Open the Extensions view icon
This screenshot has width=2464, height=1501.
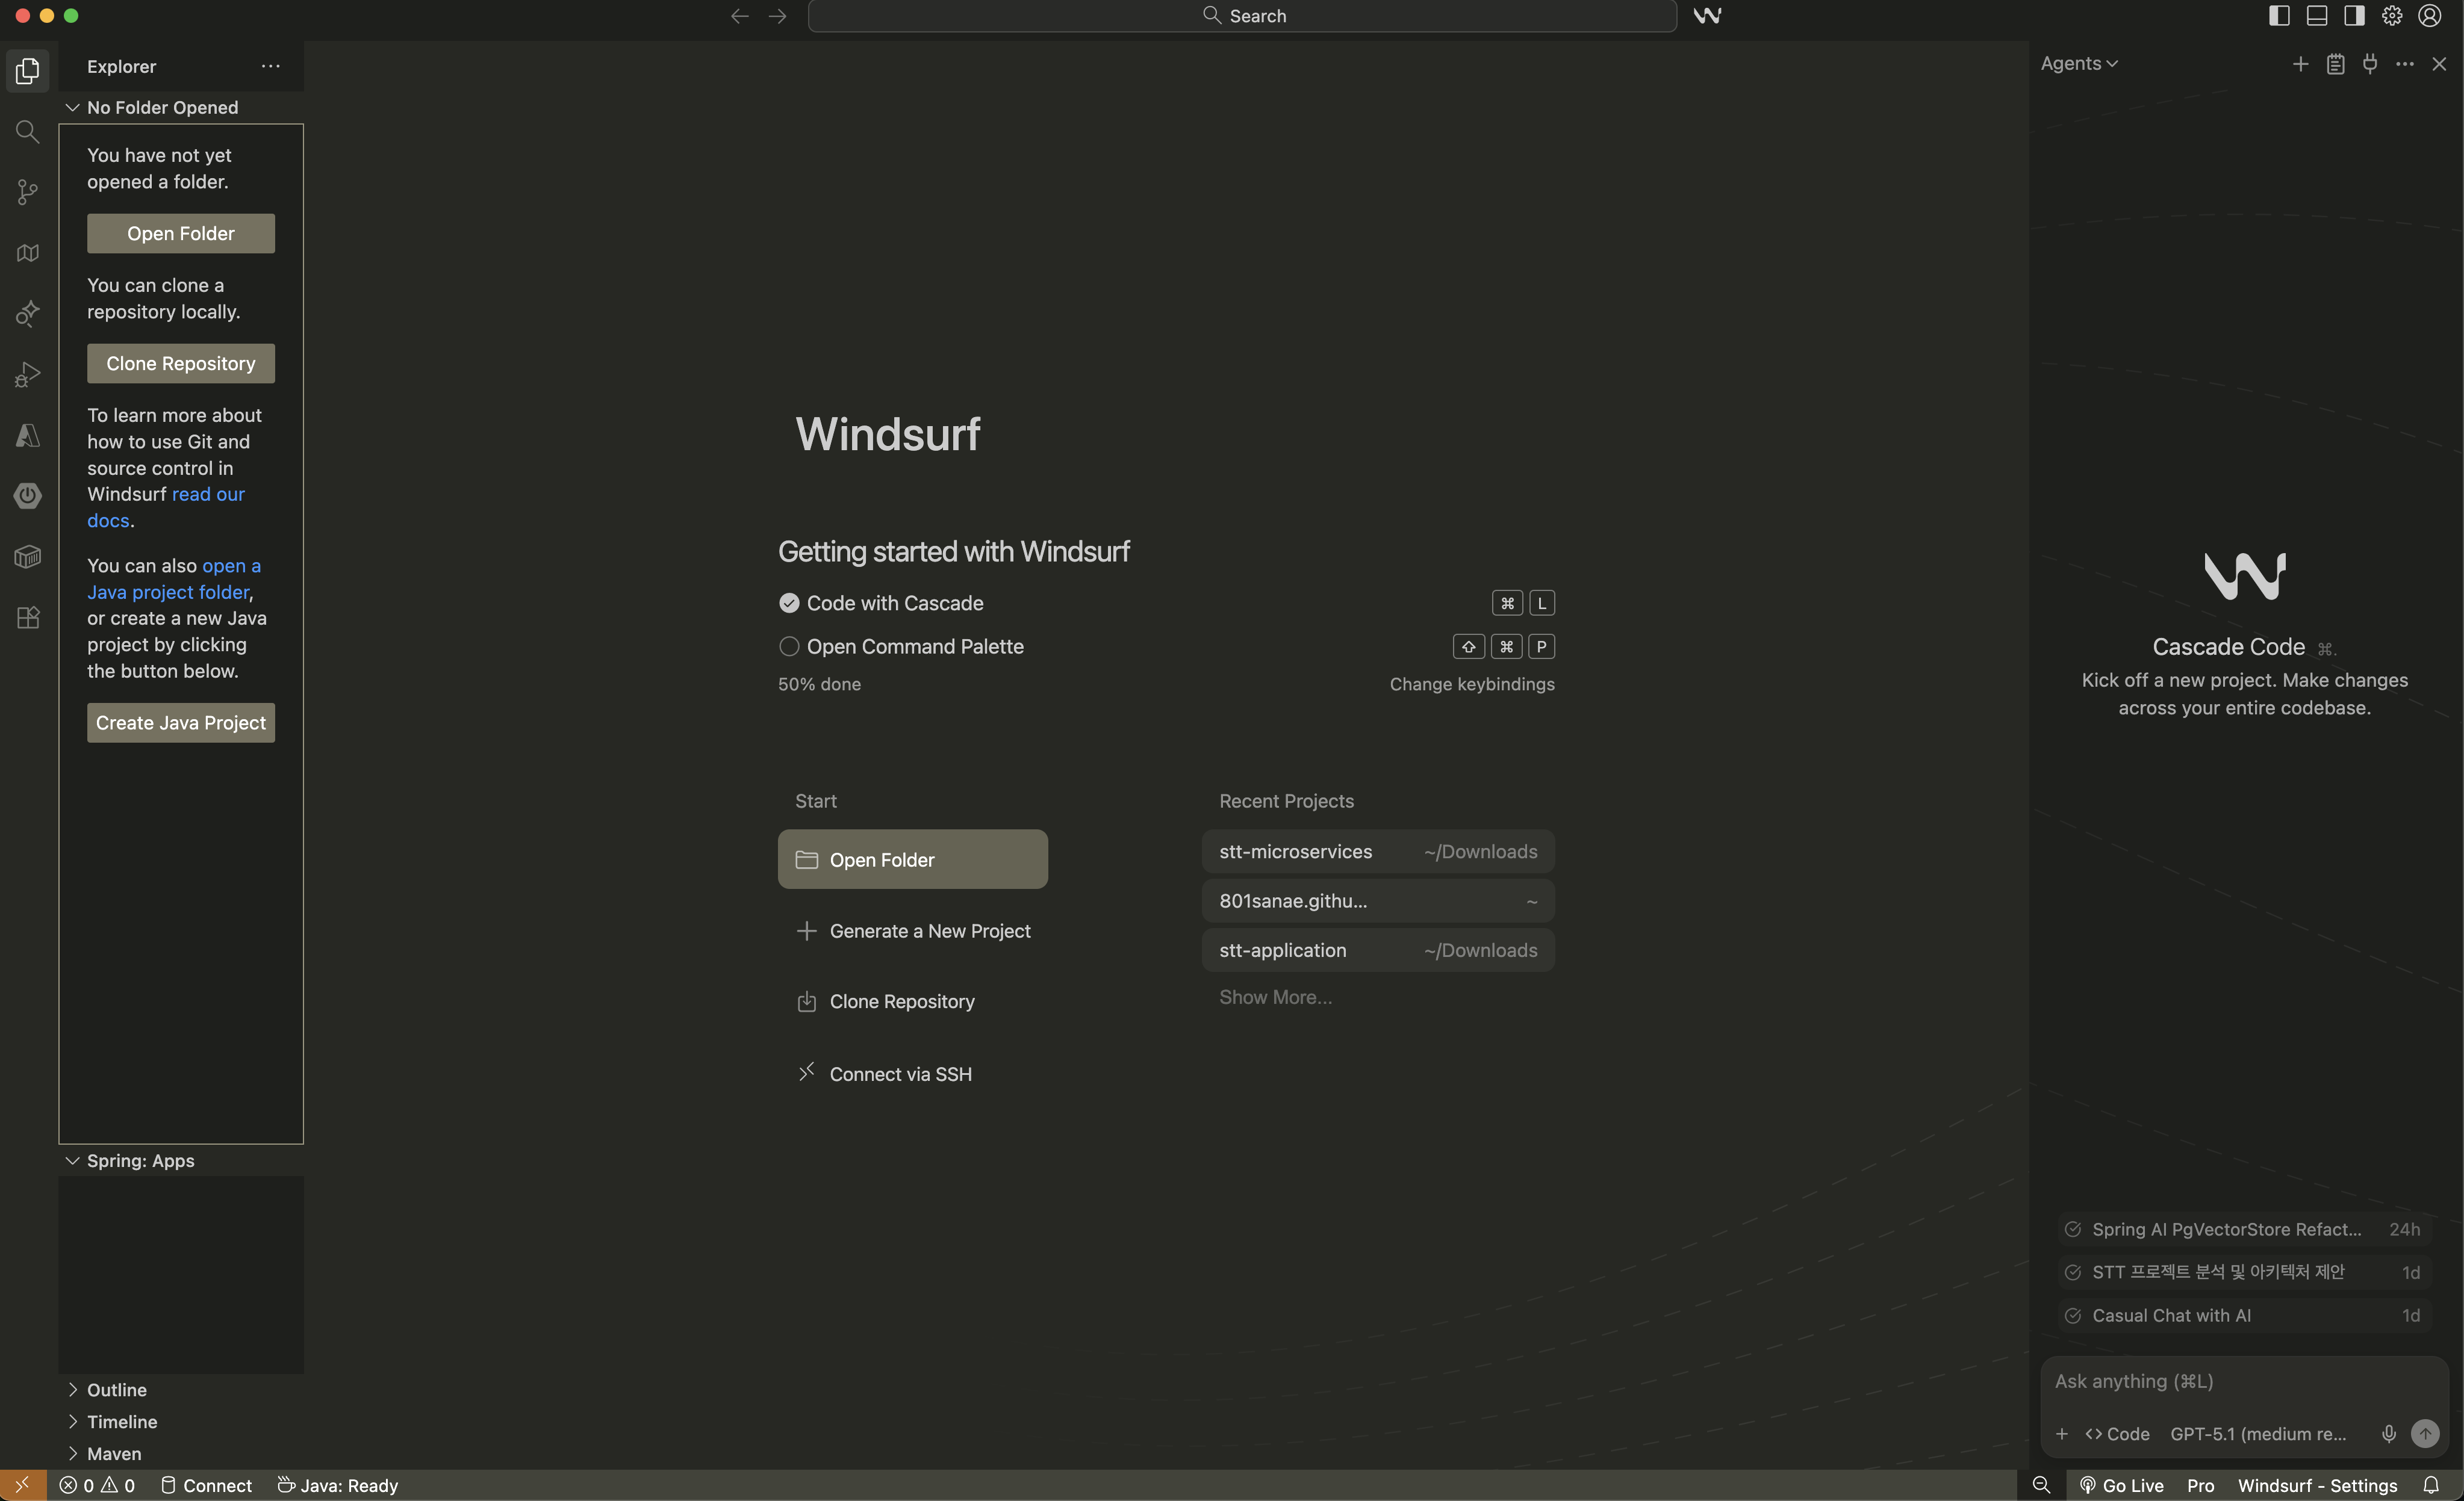coord(28,617)
